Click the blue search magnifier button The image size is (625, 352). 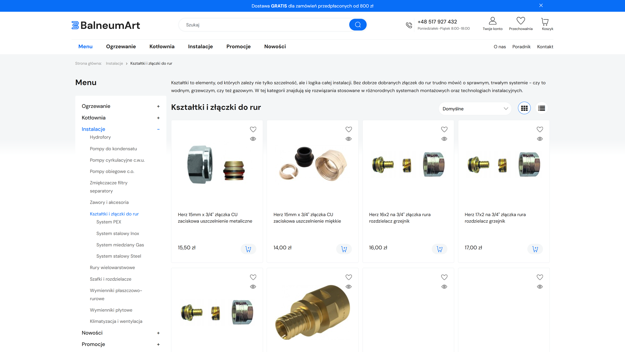coord(358,25)
